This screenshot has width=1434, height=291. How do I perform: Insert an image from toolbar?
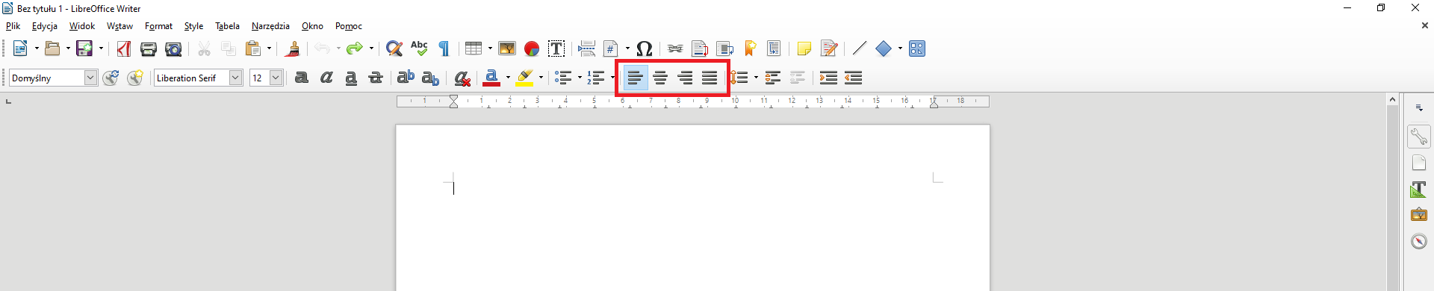pos(507,48)
